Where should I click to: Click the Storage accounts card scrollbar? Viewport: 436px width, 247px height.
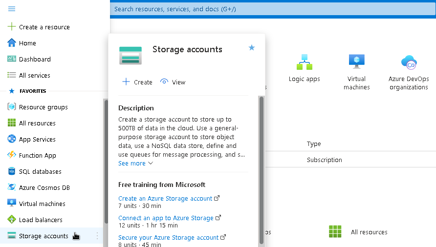coord(262,169)
